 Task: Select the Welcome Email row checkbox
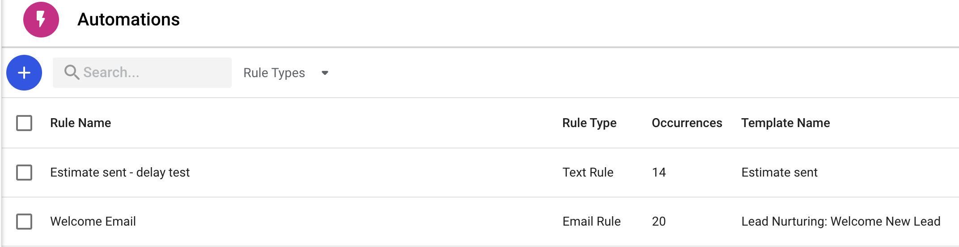point(24,222)
